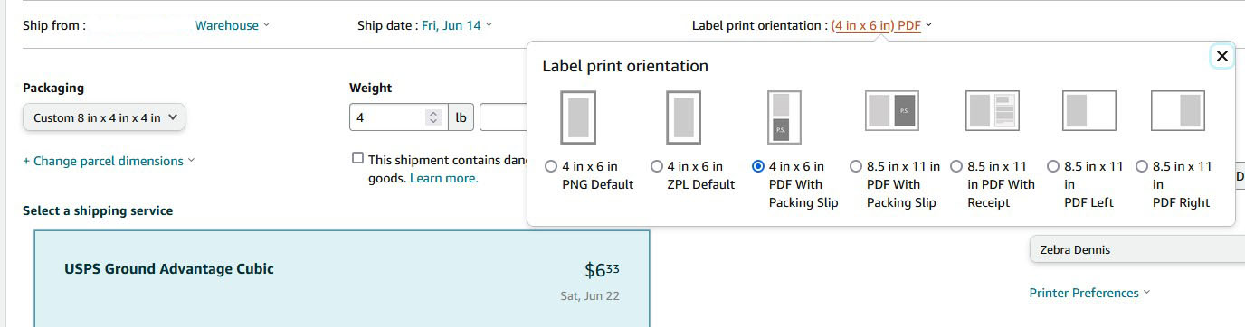Click the weight spinner arrows for pounds
Image resolution: width=1245 pixels, height=327 pixels.
click(433, 117)
